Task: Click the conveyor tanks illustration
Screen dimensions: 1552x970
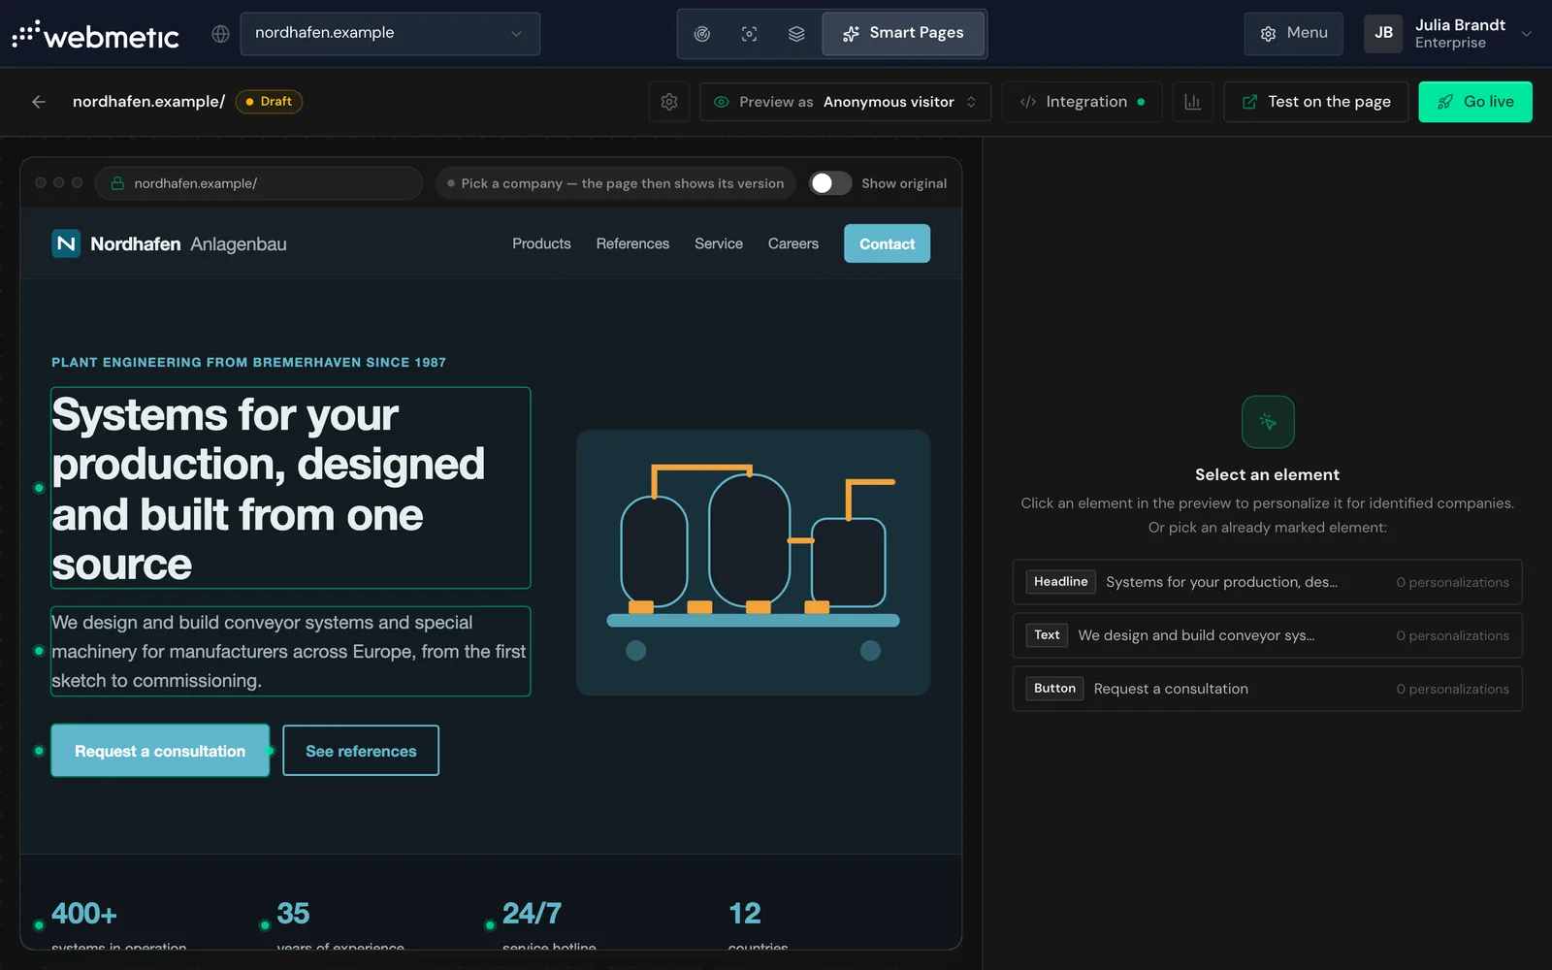Action: (753, 563)
